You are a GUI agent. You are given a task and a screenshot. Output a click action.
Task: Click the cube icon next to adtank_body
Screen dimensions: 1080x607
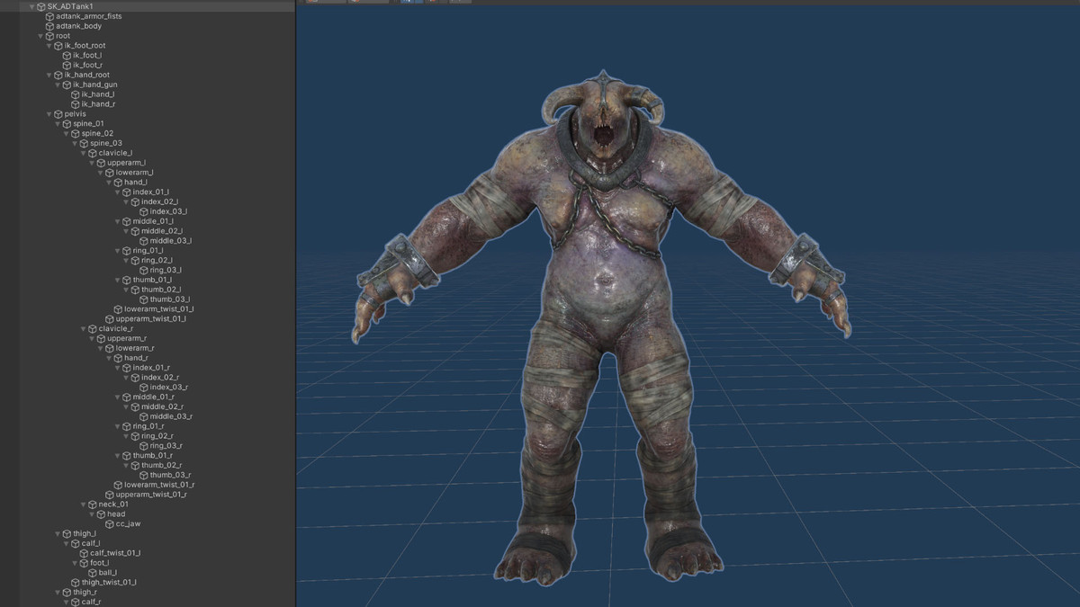49,26
